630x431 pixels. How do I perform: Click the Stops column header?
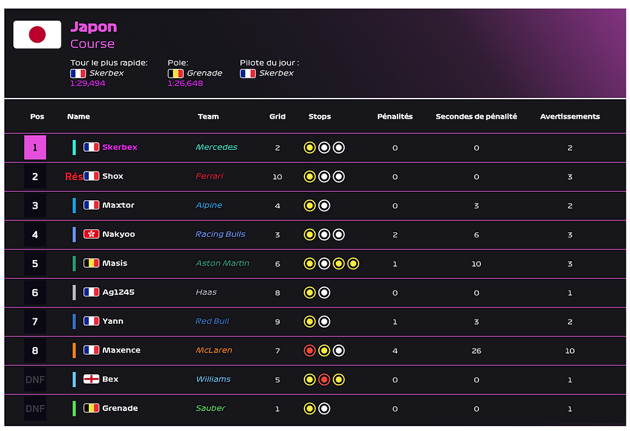(x=320, y=116)
